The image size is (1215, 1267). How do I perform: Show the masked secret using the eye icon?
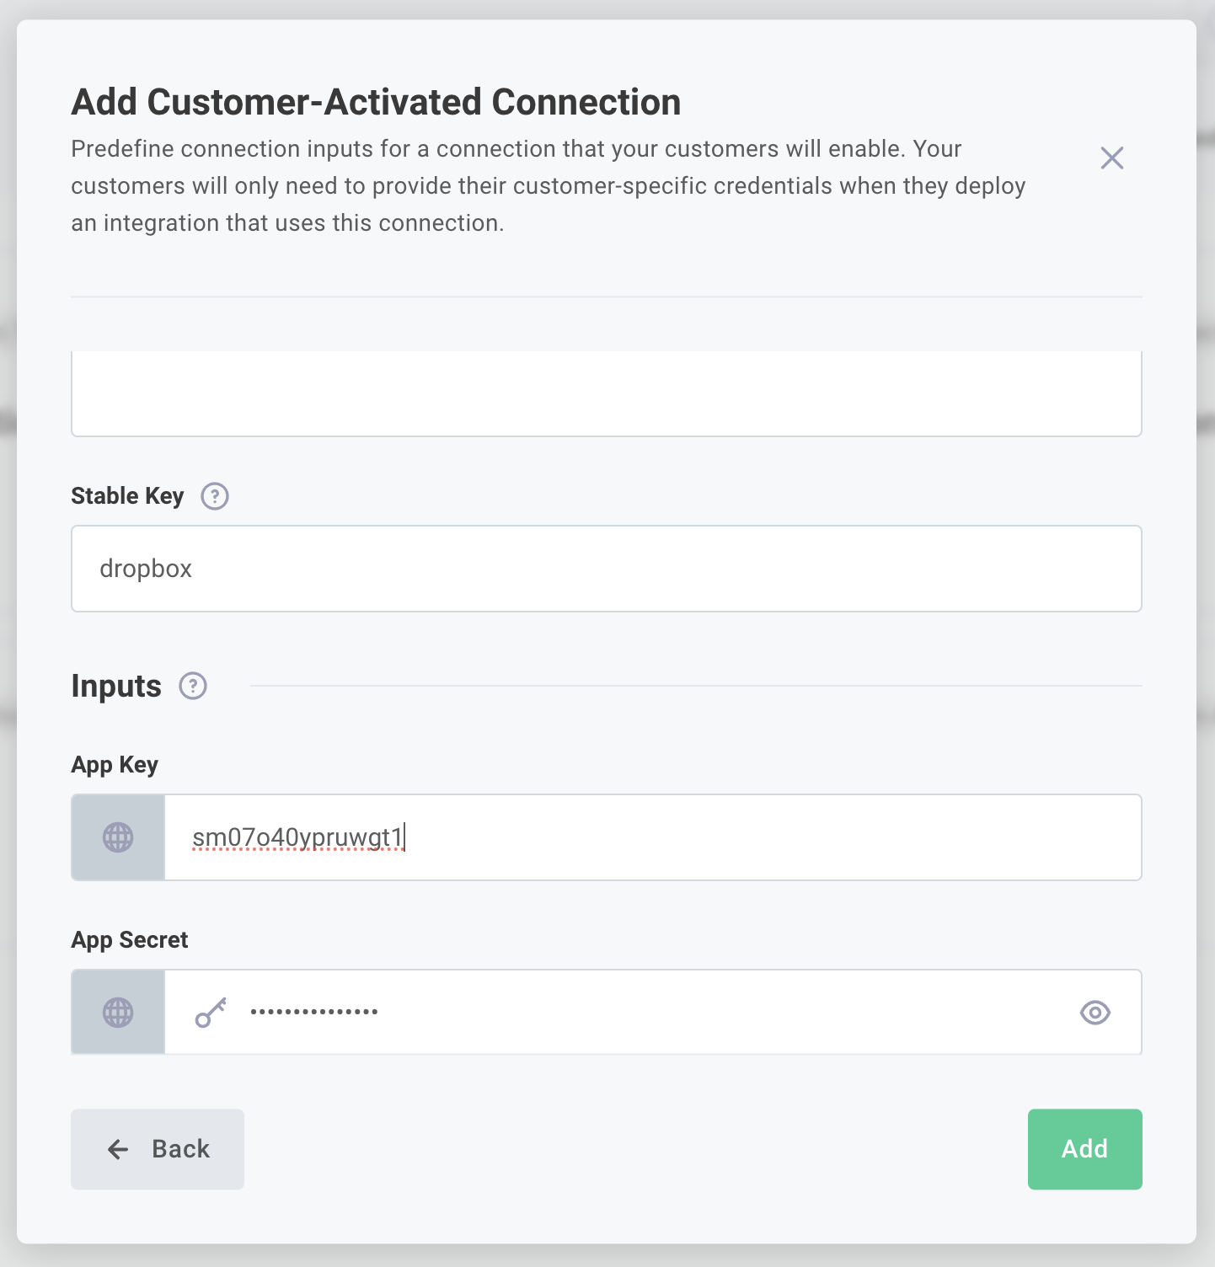(1094, 1013)
